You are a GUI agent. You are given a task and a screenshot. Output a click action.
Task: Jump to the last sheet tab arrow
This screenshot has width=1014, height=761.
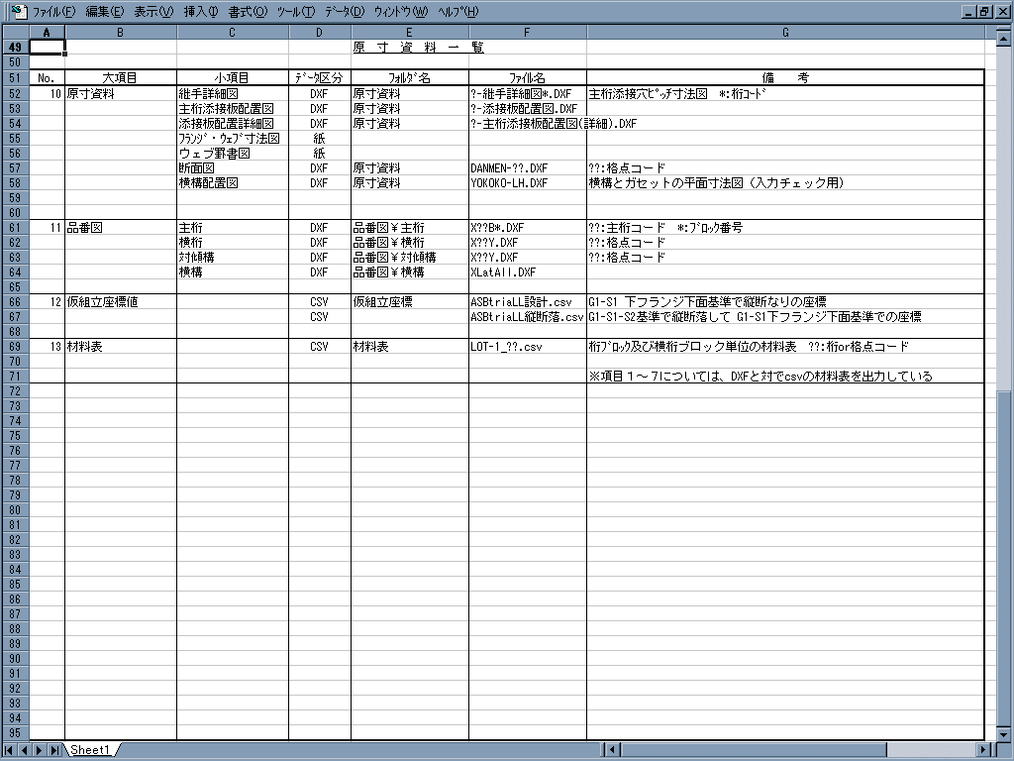55,750
